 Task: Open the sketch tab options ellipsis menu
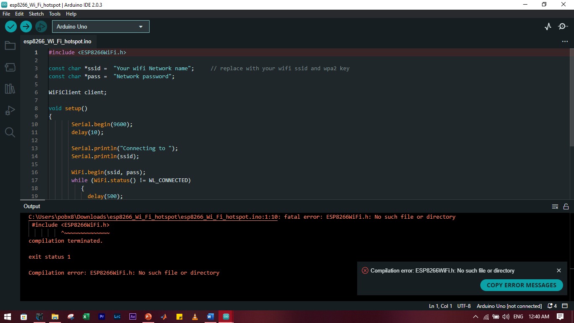(565, 42)
